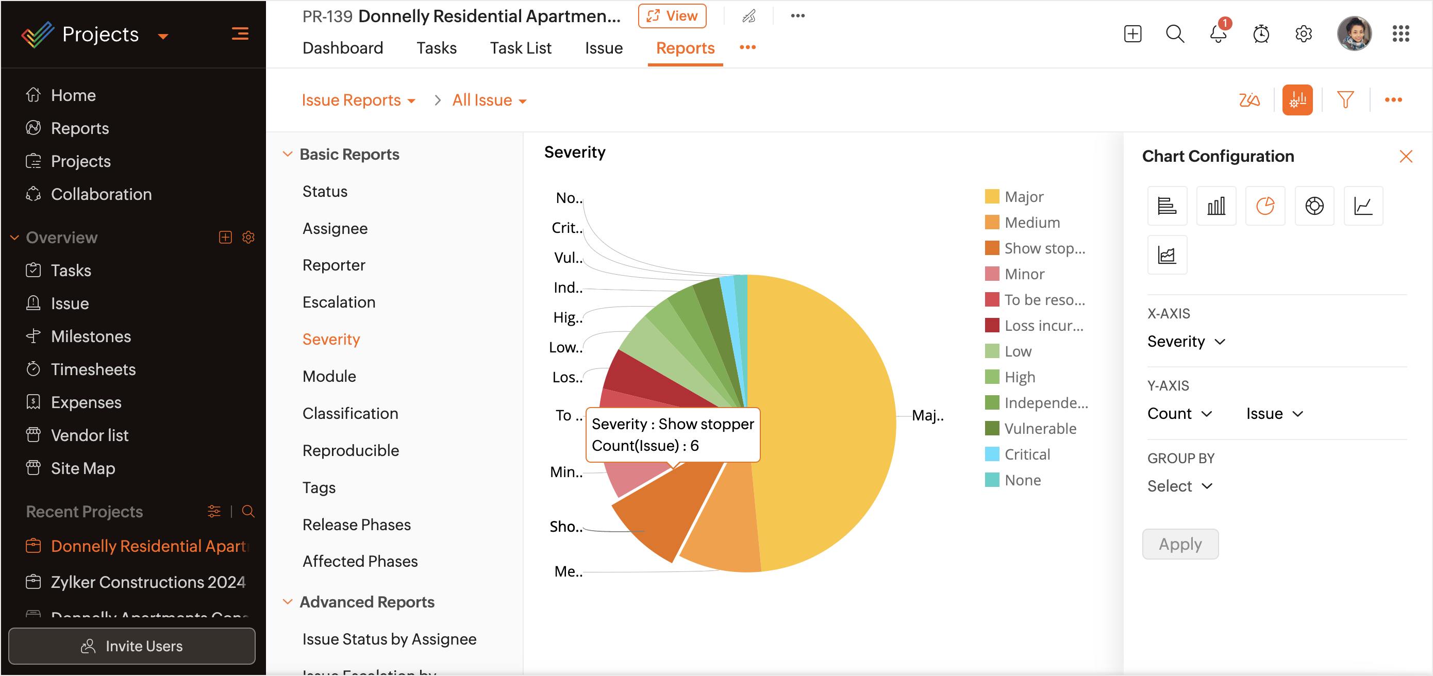The height and width of the screenshot is (676, 1433).
Task: Toggle the sidebar collapse hamburger icon
Action: [240, 33]
